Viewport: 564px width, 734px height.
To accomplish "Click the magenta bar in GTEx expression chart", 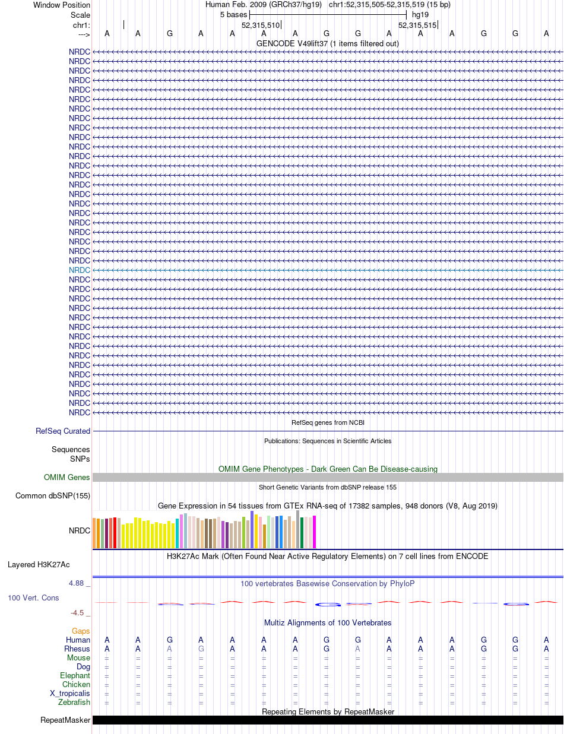I will tap(314, 532).
